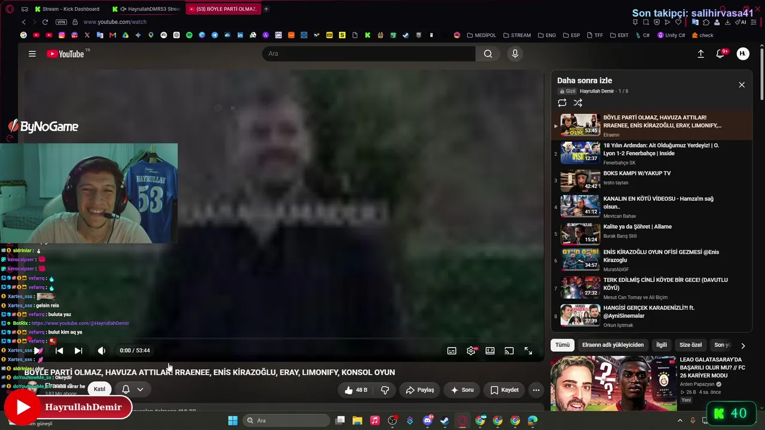765x430 pixels.
Task: Open YouTube notifications bell
Action: tap(721, 54)
